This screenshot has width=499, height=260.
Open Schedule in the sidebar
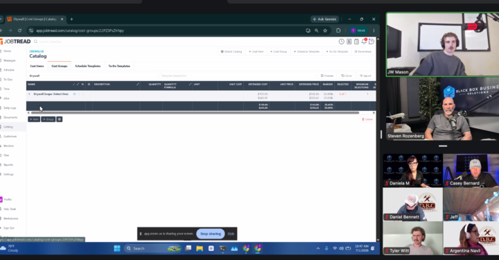pos(8,70)
